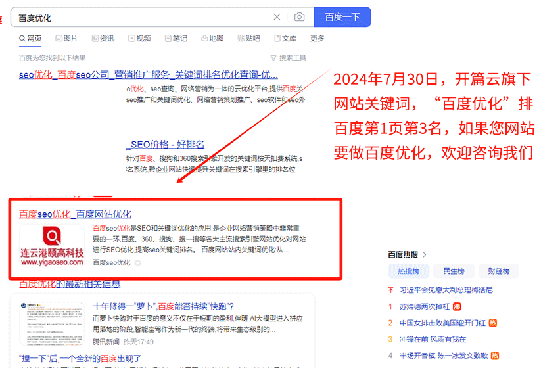The image size is (539, 368).
Task: Open 中国女排击败美国迎开门红 hot topic
Action: coord(442,323)
